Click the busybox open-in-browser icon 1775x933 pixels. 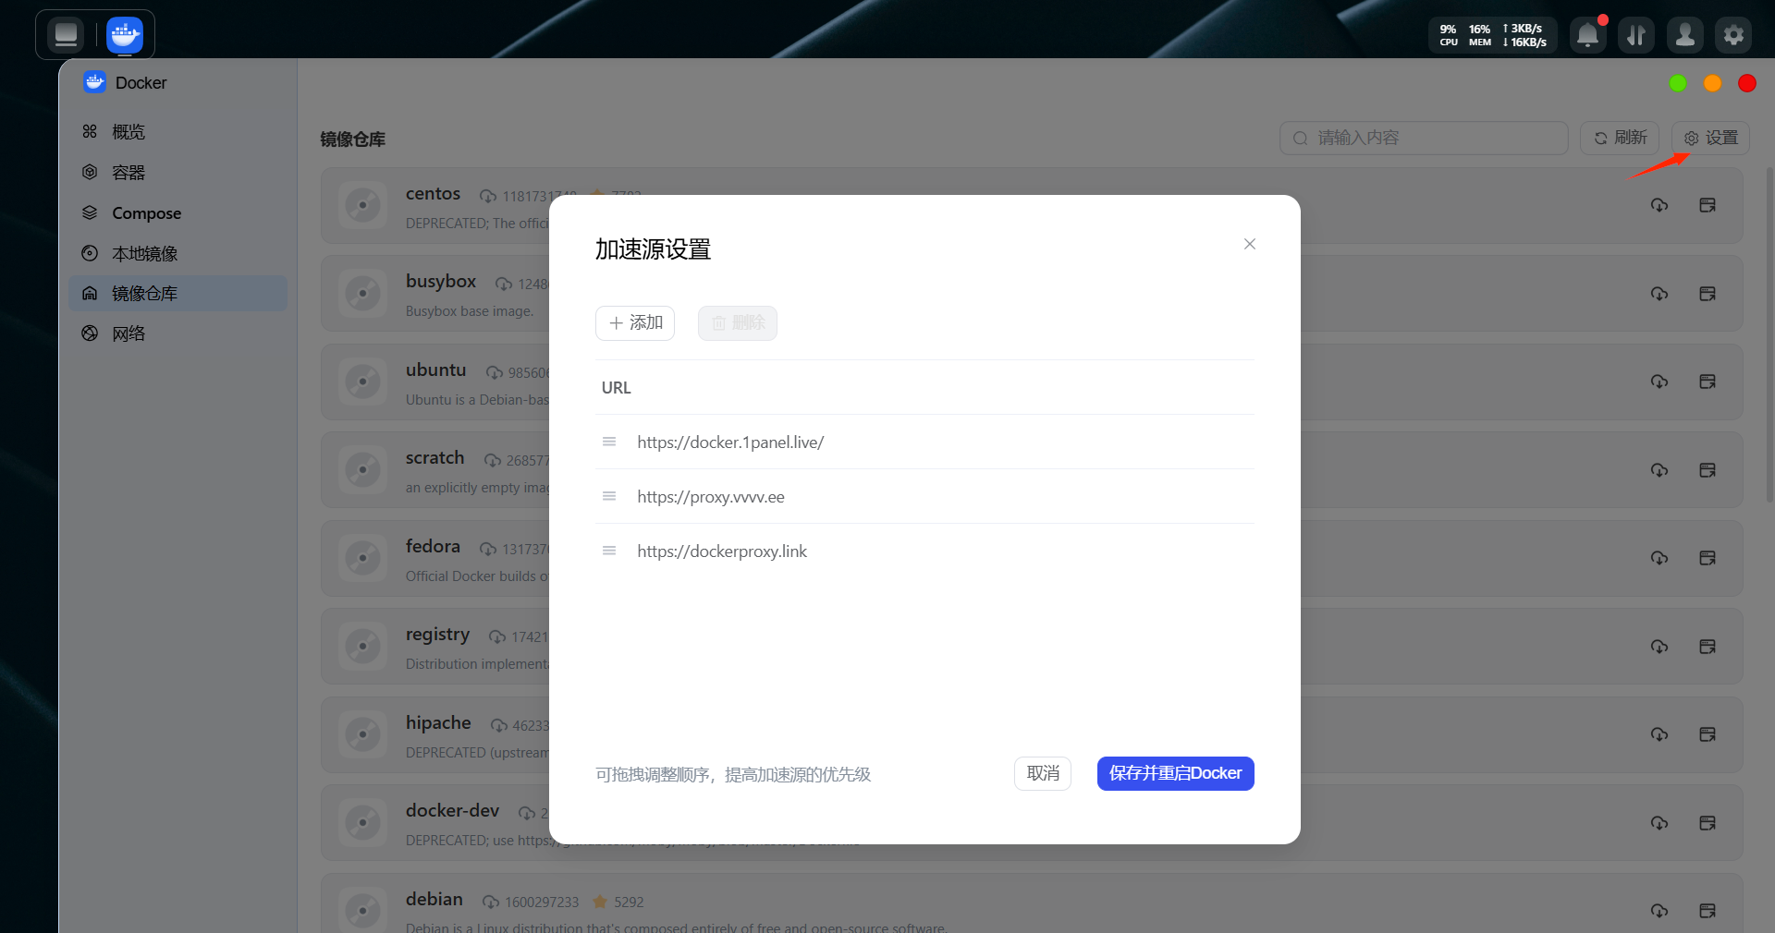pyautogui.click(x=1708, y=294)
